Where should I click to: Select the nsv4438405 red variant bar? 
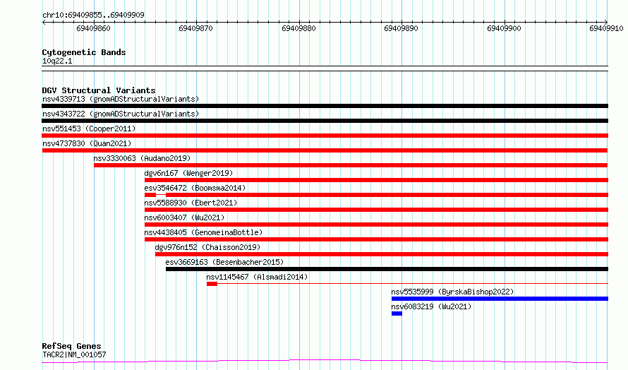[377, 239]
